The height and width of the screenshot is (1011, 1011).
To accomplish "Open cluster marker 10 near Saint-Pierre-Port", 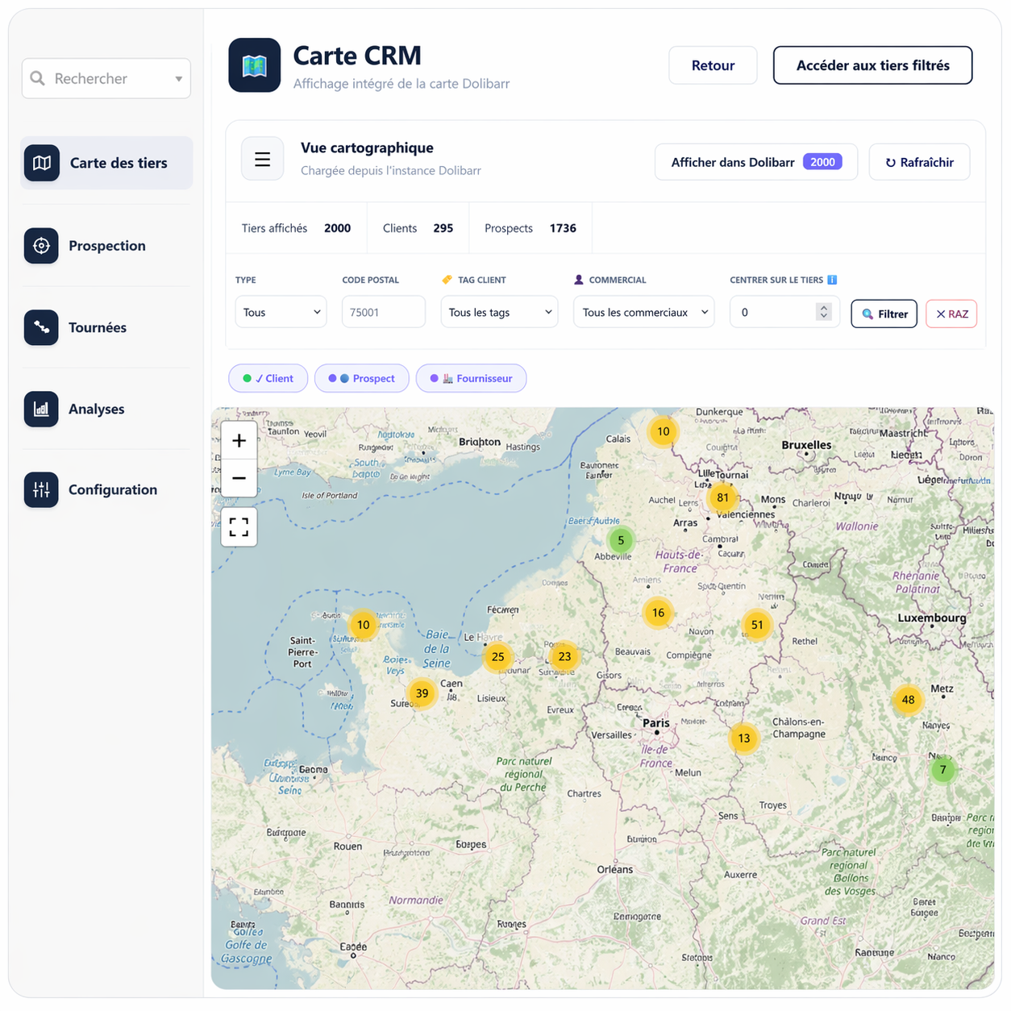I will point(364,625).
